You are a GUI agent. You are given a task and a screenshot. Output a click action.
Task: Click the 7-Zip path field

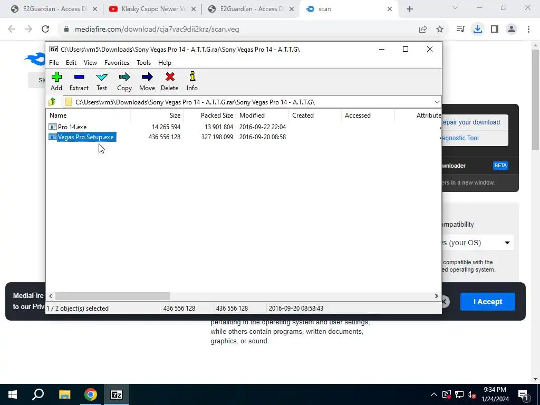click(252, 102)
